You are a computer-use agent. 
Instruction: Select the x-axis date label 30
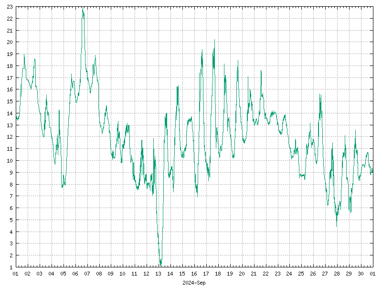pos(361,274)
